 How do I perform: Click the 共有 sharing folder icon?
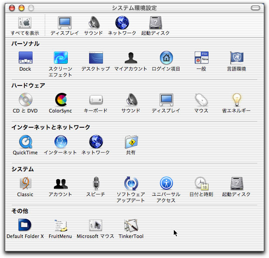[x=131, y=142]
